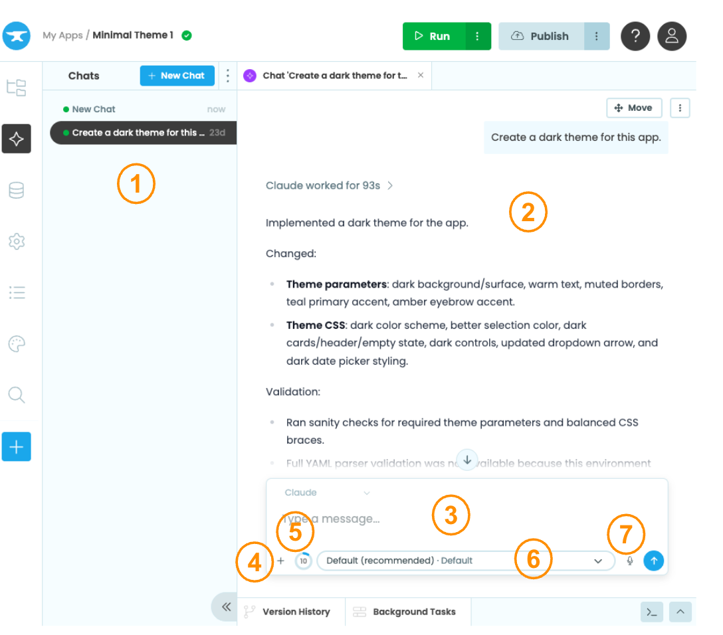Collapse the chats panel with double chevron

[x=226, y=606]
